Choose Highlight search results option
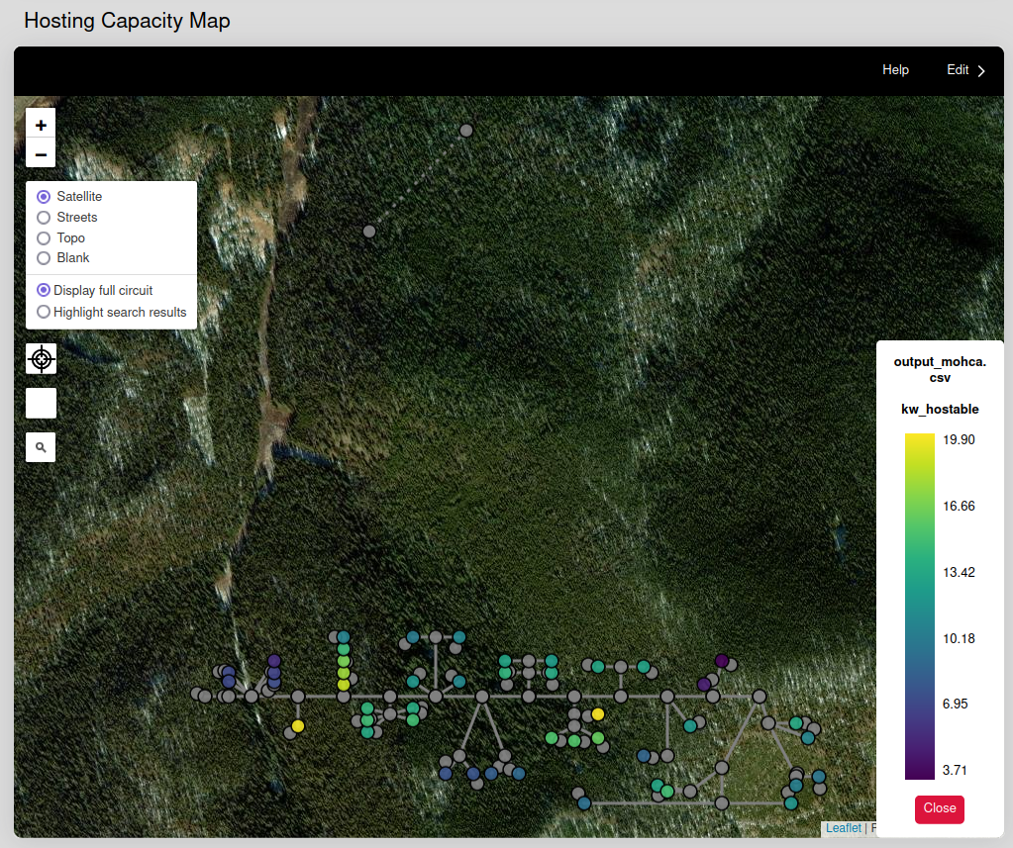This screenshot has width=1013, height=848. point(44,312)
